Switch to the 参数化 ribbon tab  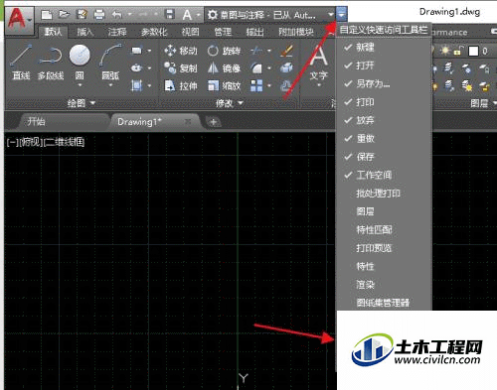[x=154, y=32]
